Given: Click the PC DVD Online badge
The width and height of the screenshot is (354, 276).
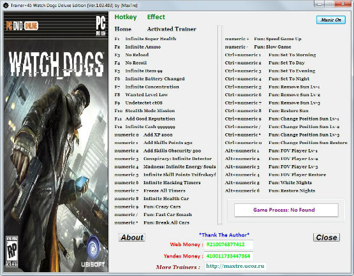Looking at the screenshot, I should (x=22, y=26).
